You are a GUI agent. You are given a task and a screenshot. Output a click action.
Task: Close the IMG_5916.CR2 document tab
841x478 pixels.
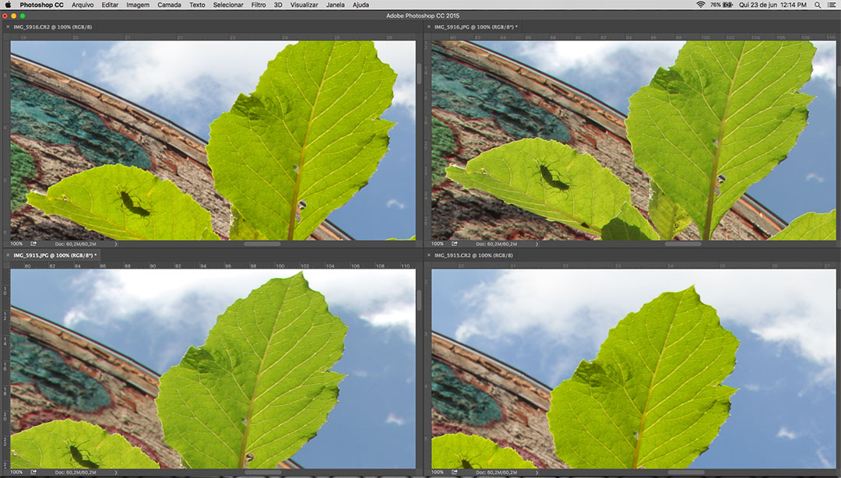tap(7, 27)
